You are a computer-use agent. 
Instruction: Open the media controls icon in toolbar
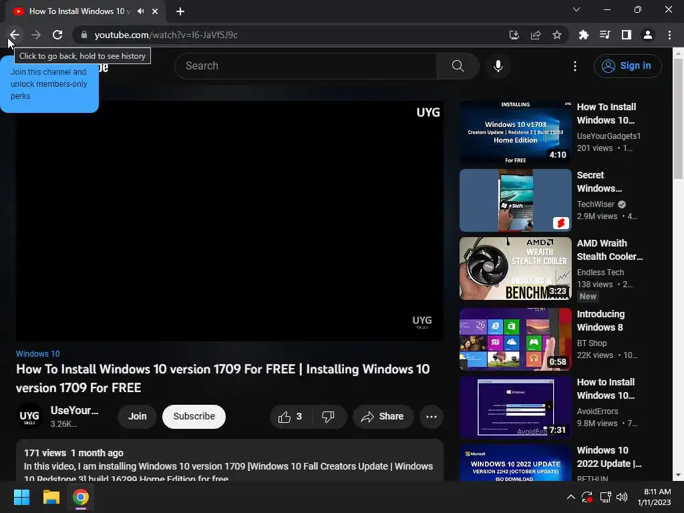point(605,35)
